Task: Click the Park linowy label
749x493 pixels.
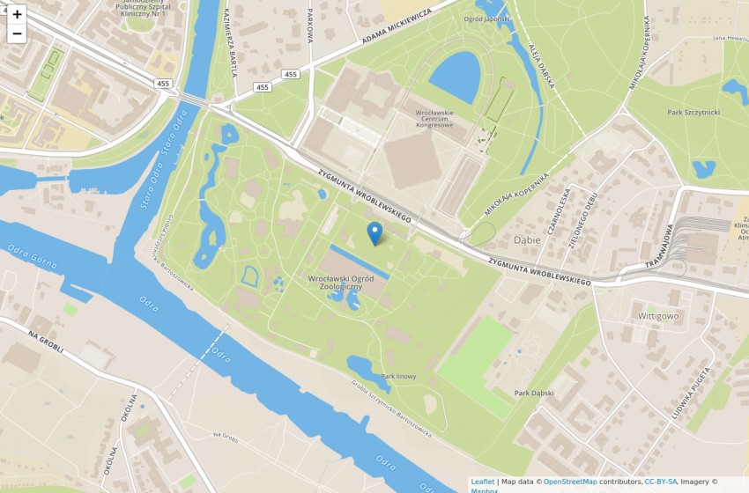Action: 398,376
